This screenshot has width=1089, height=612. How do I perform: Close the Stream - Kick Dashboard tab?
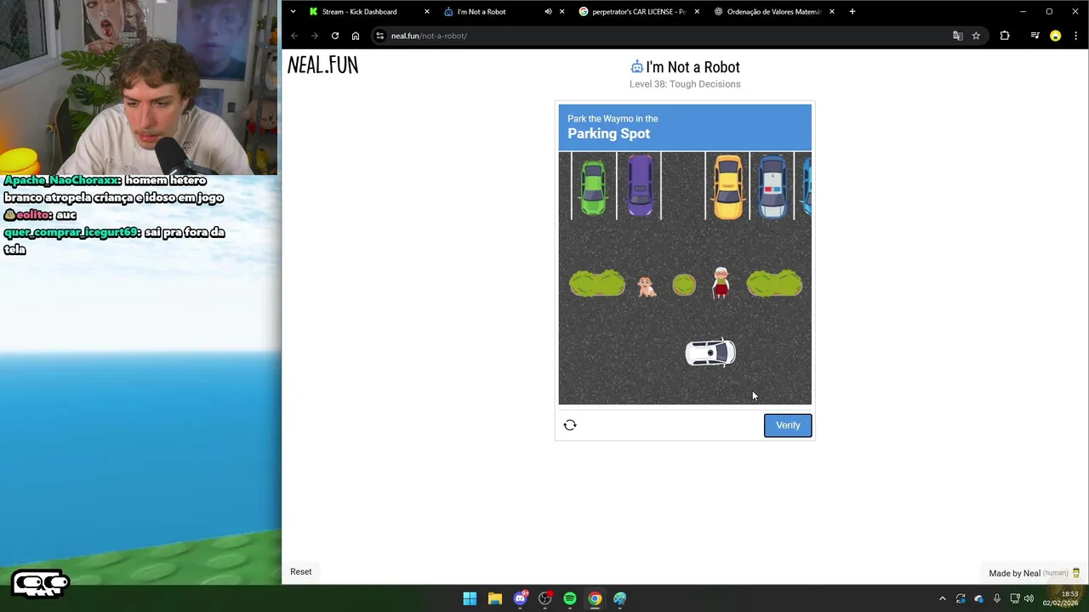[427, 12]
